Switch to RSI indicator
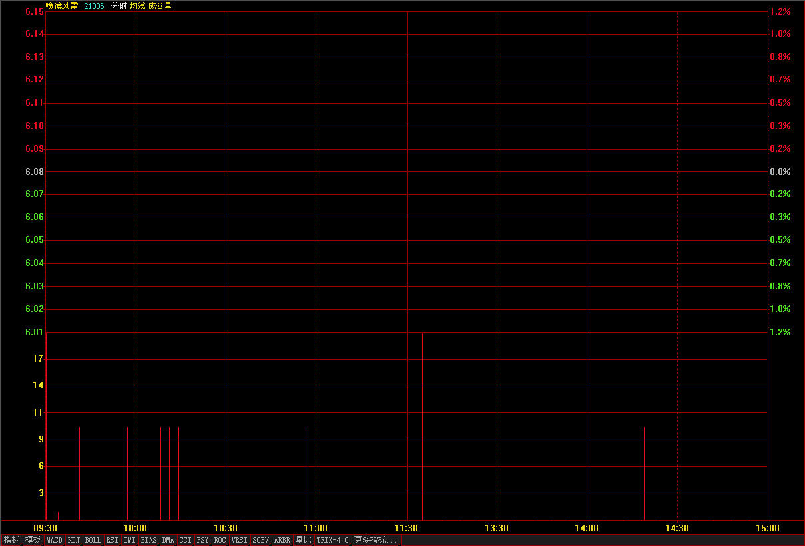 point(112,540)
